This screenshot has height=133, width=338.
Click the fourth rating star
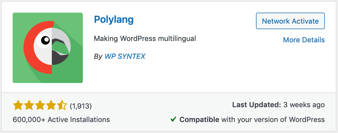(x=51, y=105)
